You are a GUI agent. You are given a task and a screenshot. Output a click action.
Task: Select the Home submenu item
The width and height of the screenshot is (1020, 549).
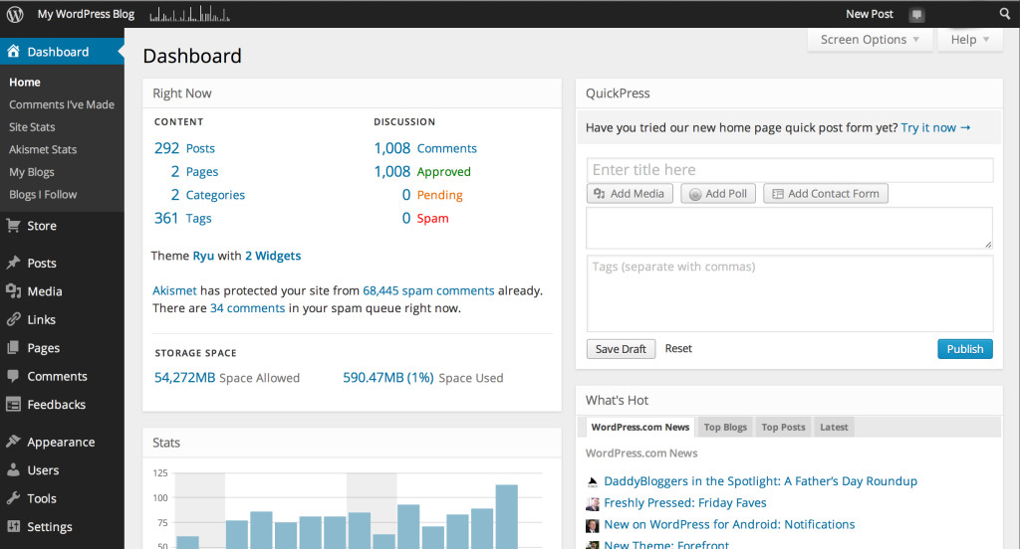click(25, 82)
